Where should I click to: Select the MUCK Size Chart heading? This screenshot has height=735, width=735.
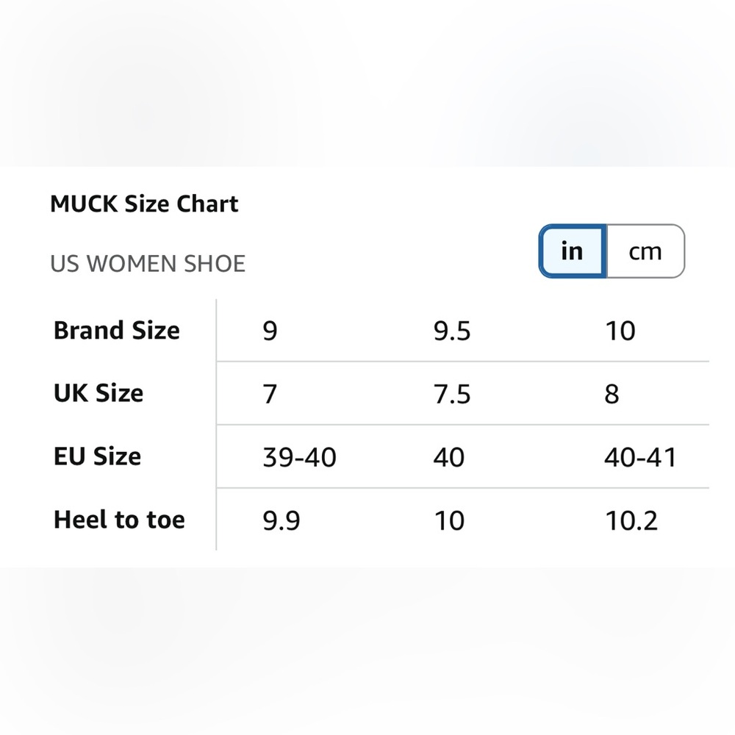click(144, 204)
